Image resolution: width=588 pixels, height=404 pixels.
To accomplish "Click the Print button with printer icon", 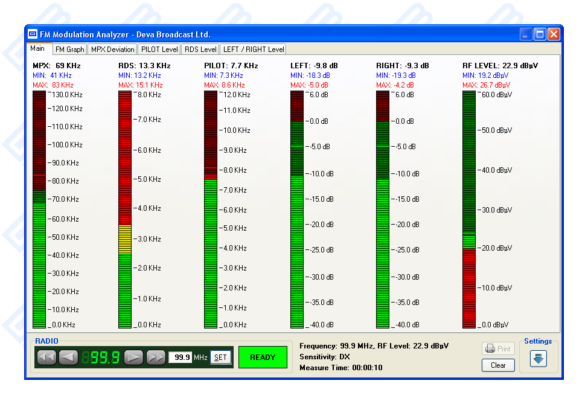I will pos(498,349).
